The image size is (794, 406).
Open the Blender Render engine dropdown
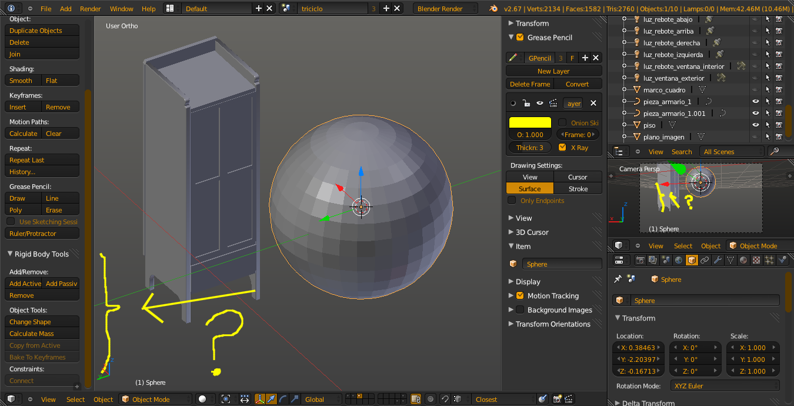point(447,8)
